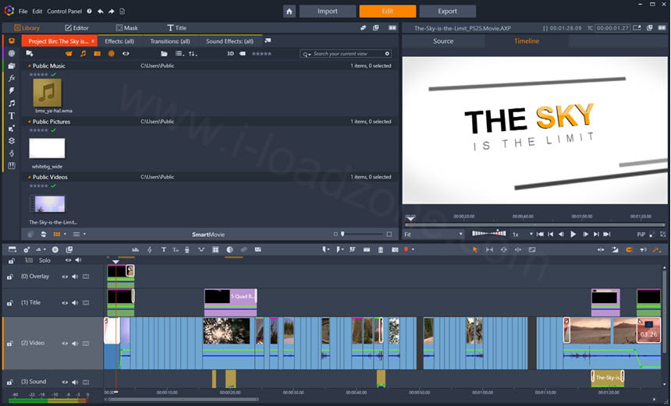671x406 pixels.
Task: Open the Edit menu
Action: pos(37,11)
